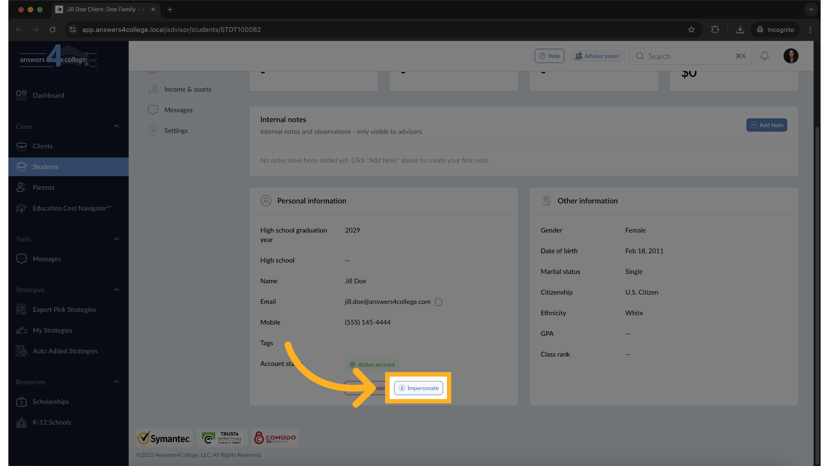Open the Education Cost Navigator tool
829x466 pixels.
(x=22, y=208)
